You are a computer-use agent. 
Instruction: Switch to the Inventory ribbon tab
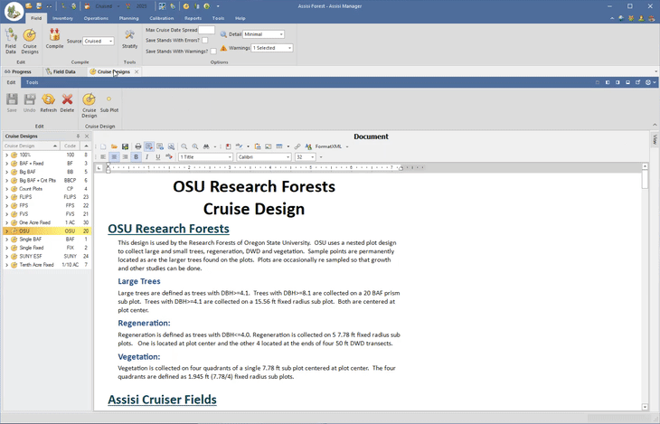click(x=62, y=18)
